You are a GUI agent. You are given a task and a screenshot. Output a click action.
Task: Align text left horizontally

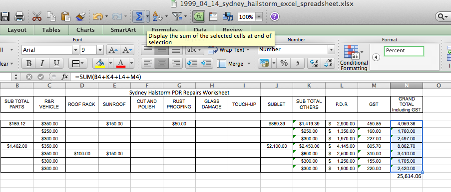[147, 63]
